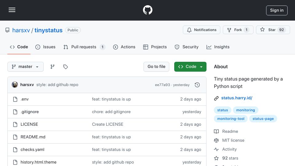The height and width of the screenshot is (166, 295).
Task: Open the tinystatus repository link
Action: (48, 30)
